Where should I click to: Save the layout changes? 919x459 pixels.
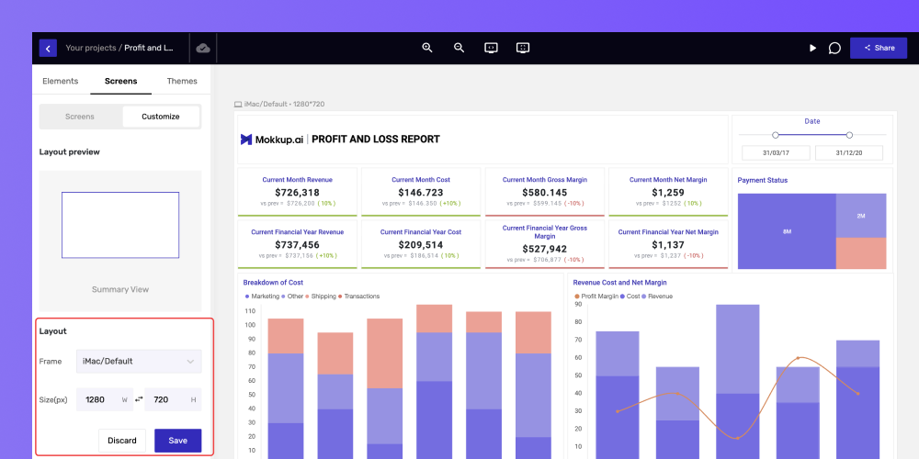177,441
